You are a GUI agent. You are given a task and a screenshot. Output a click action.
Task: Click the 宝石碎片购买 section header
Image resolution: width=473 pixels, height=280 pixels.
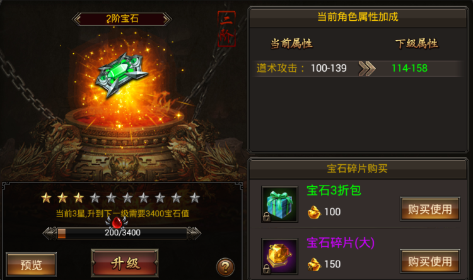(357, 169)
